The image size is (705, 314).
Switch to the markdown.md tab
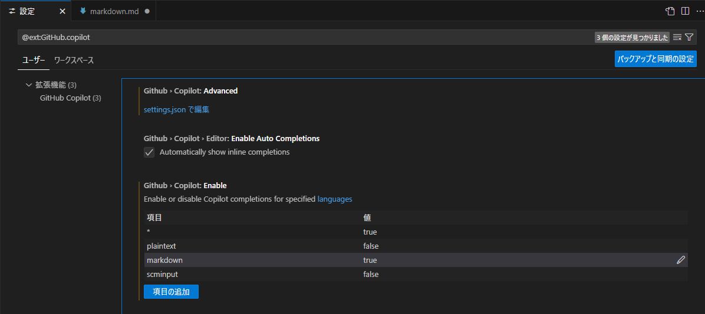(x=114, y=12)
